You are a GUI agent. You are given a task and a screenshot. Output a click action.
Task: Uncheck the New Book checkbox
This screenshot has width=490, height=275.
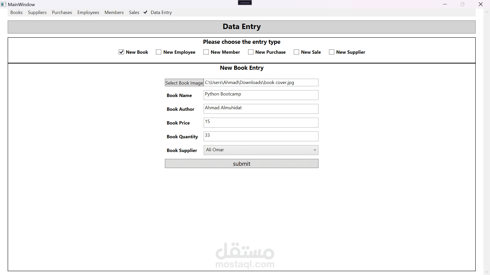[x=121, y=52]
